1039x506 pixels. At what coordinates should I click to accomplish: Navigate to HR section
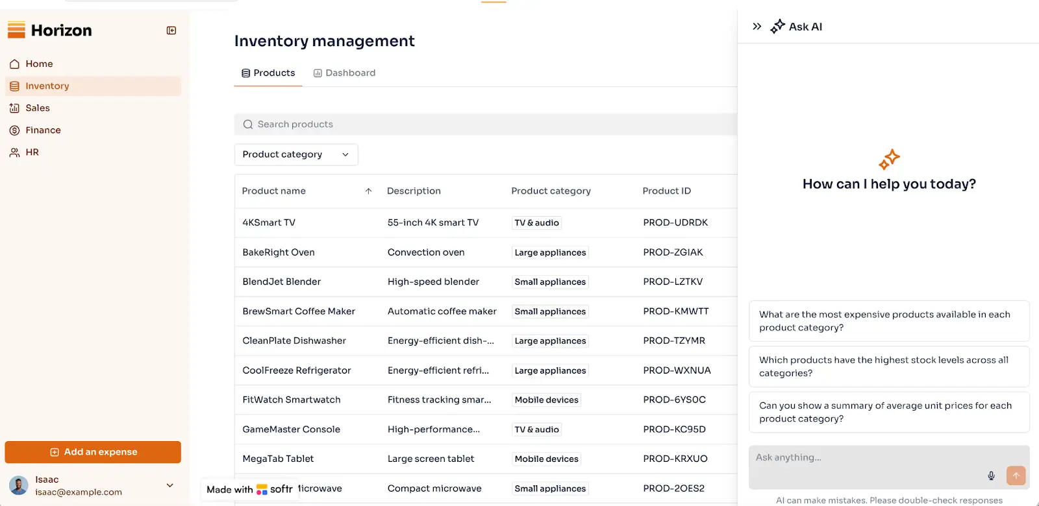(x=93, y=152)
